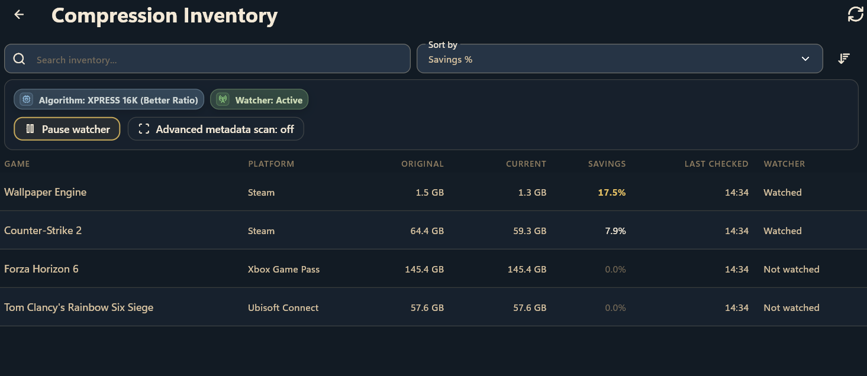
Task: Click the 59.3 GB current size
Action: (530, 231)
